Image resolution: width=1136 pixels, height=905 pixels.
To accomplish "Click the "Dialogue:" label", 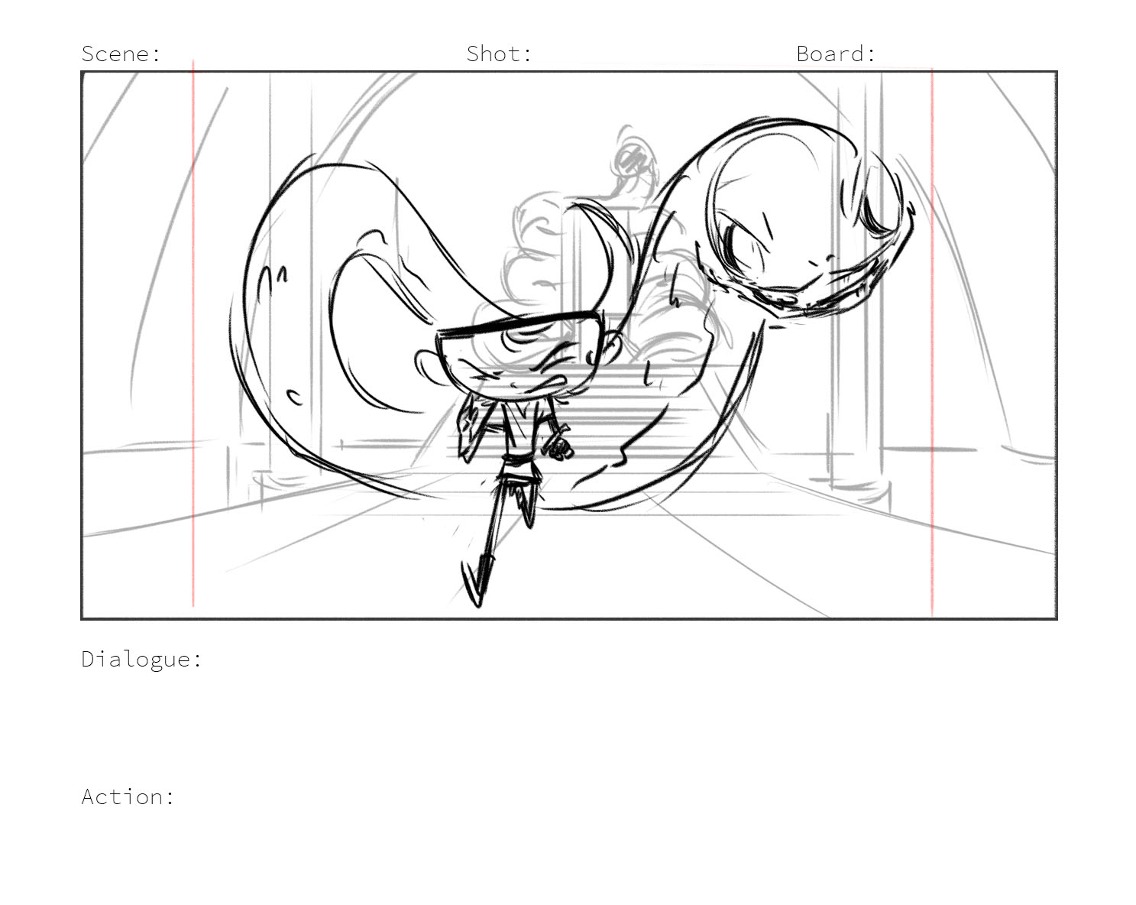I will 142,659.
